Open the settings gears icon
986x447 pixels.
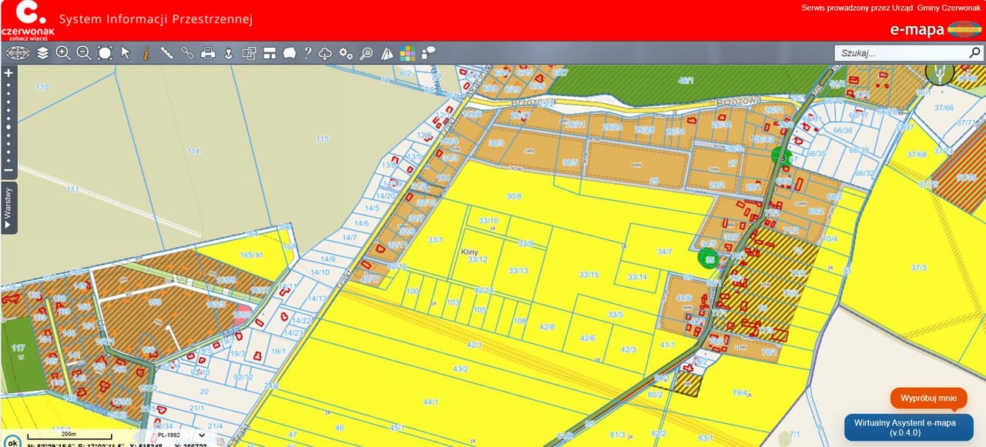coord(346,53)
